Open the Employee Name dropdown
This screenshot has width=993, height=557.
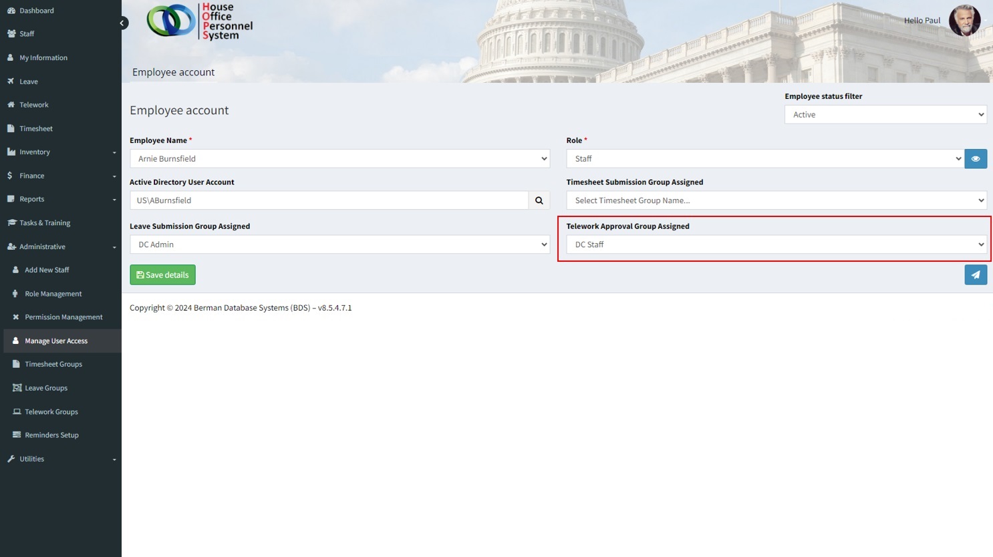coord(339,159)
